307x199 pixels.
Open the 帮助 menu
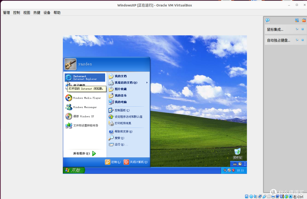point(57,13)
